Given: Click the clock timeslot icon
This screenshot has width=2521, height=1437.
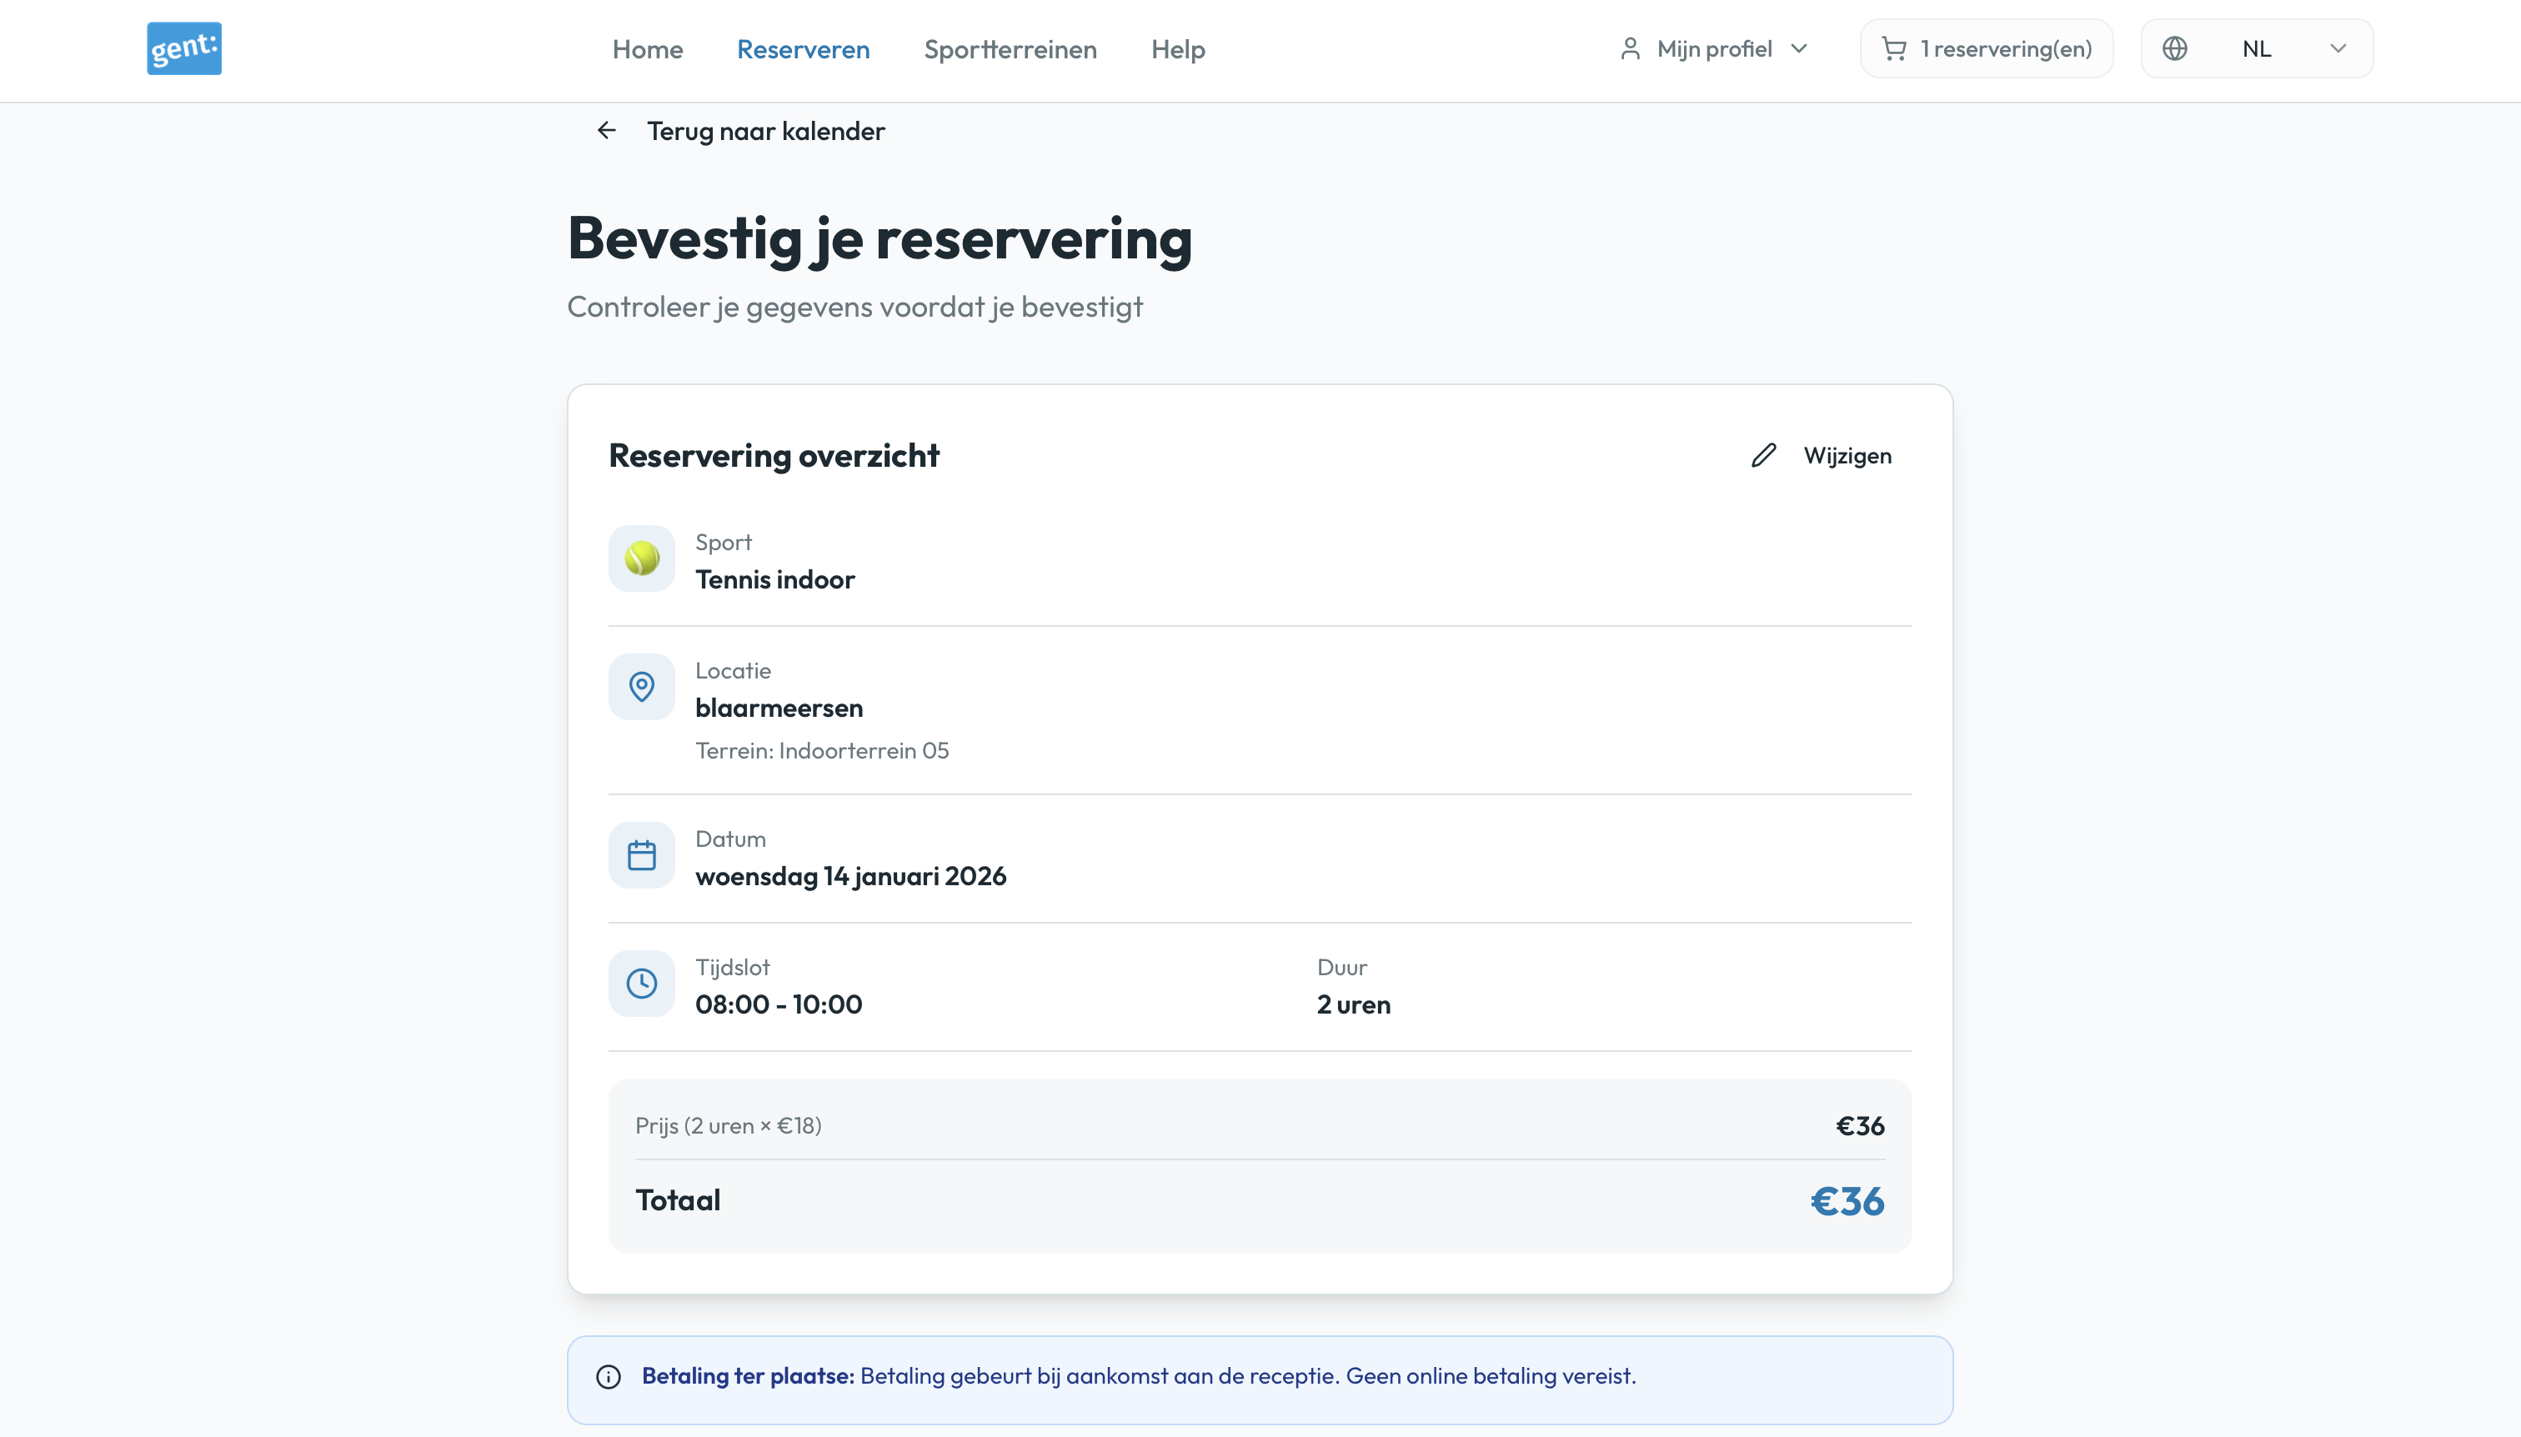Looking at the screenshot, I should pyautogui.click(x=642, y=984).
